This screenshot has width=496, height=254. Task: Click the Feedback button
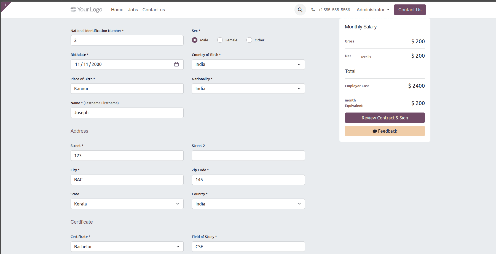[385, 131]
